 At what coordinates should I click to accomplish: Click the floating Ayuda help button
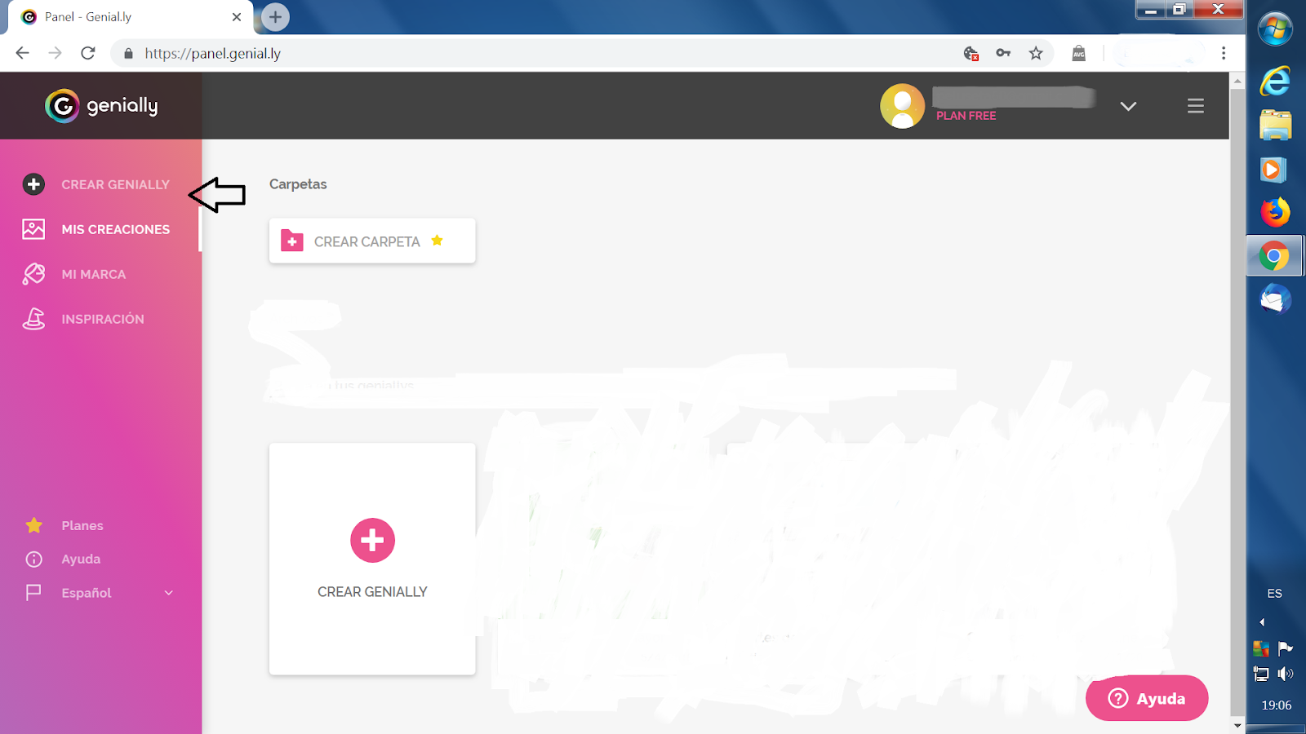1146,698
